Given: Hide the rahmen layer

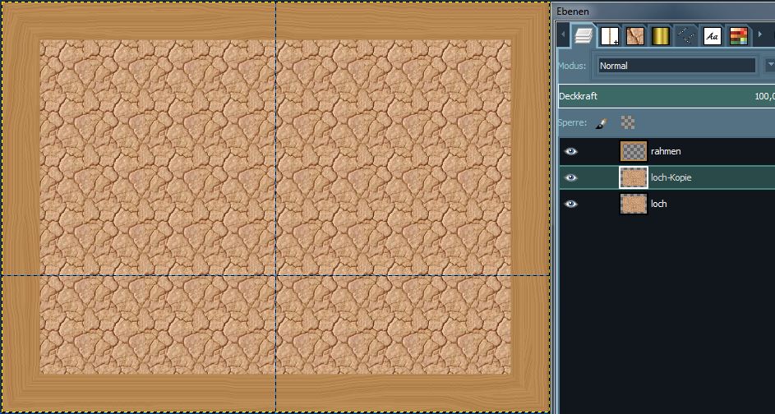Looking at the screenshot, I should click(571, 151).
